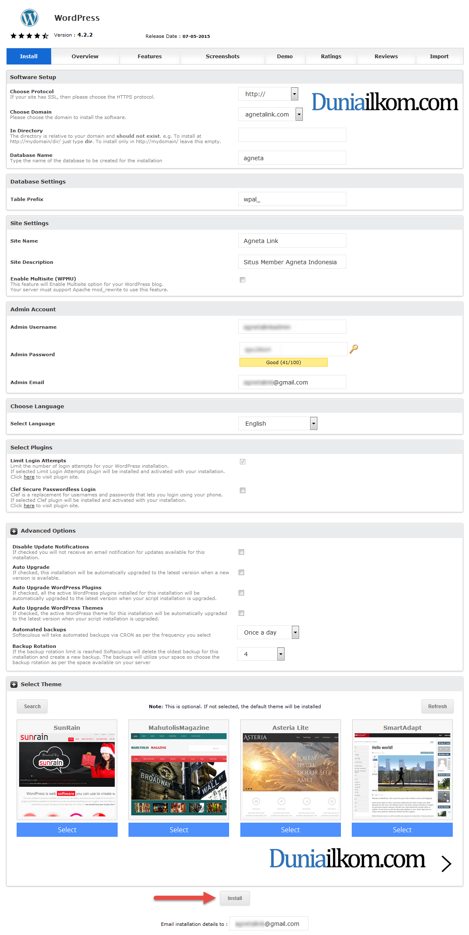The width and height of the screenshot is (469, 935).
Task: Click the Table Prefix field
Action: (292, 199)
